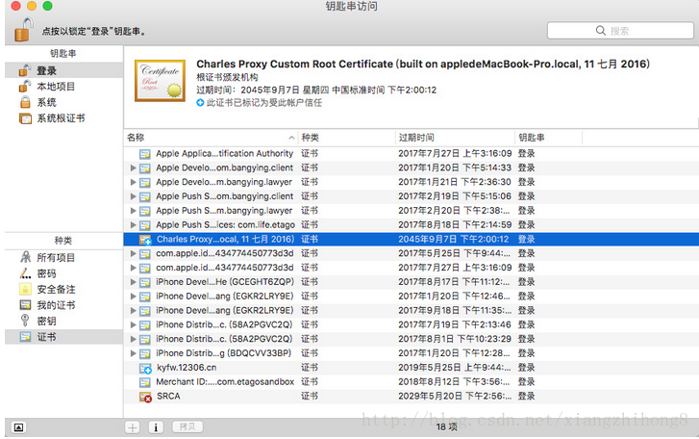Screen dimensions: 699x439
Task: Select the Charles Proxy...ocal certificate row
Action: (411, 239)
